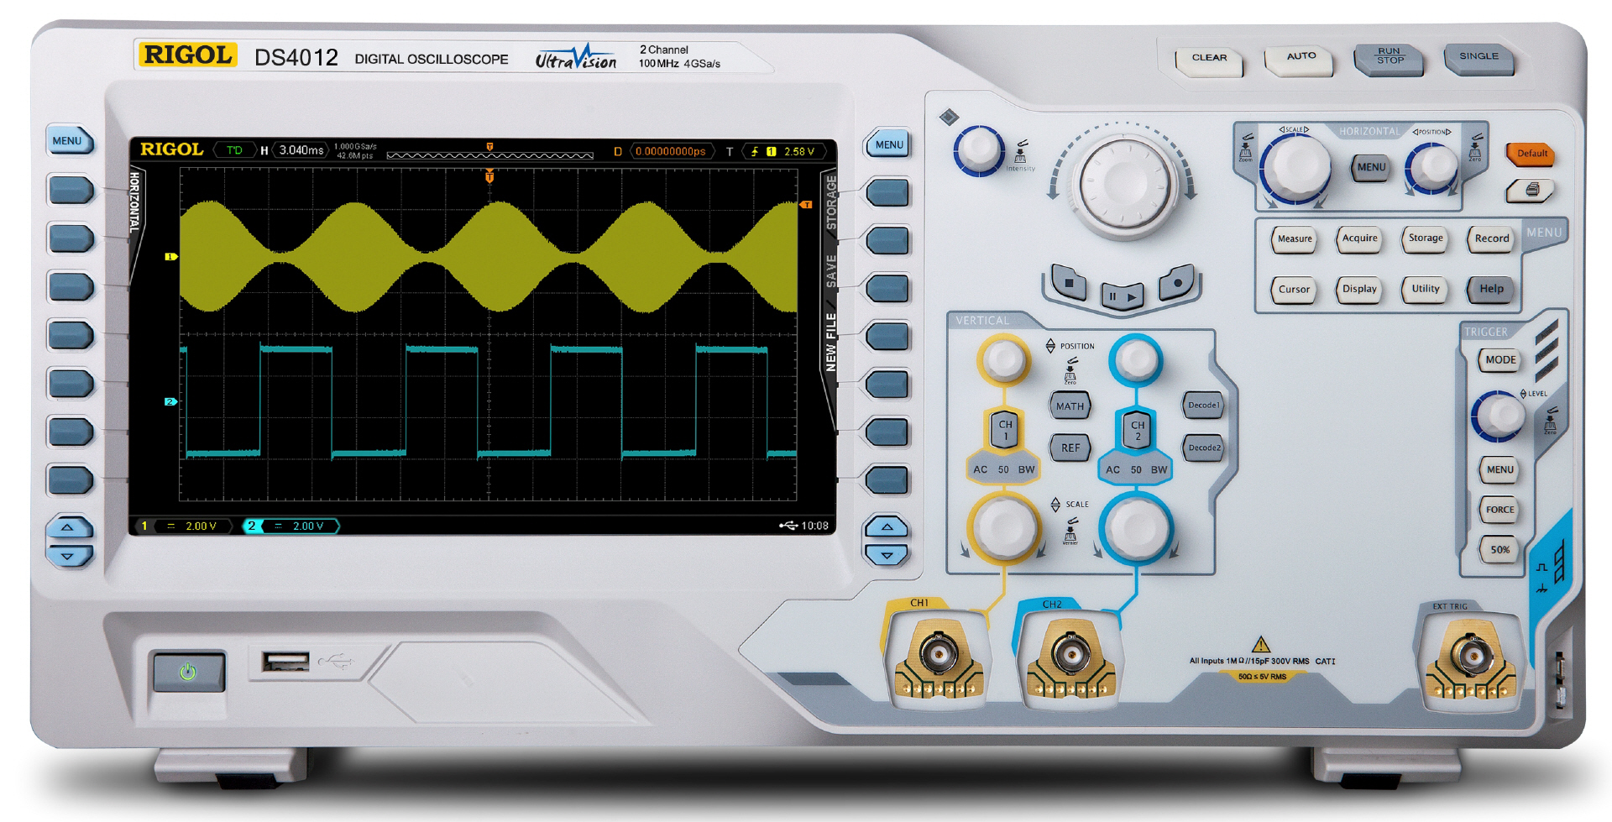The image size is (1612, 822).
Task: Open the Storage menu
Action: (1426, 238)
